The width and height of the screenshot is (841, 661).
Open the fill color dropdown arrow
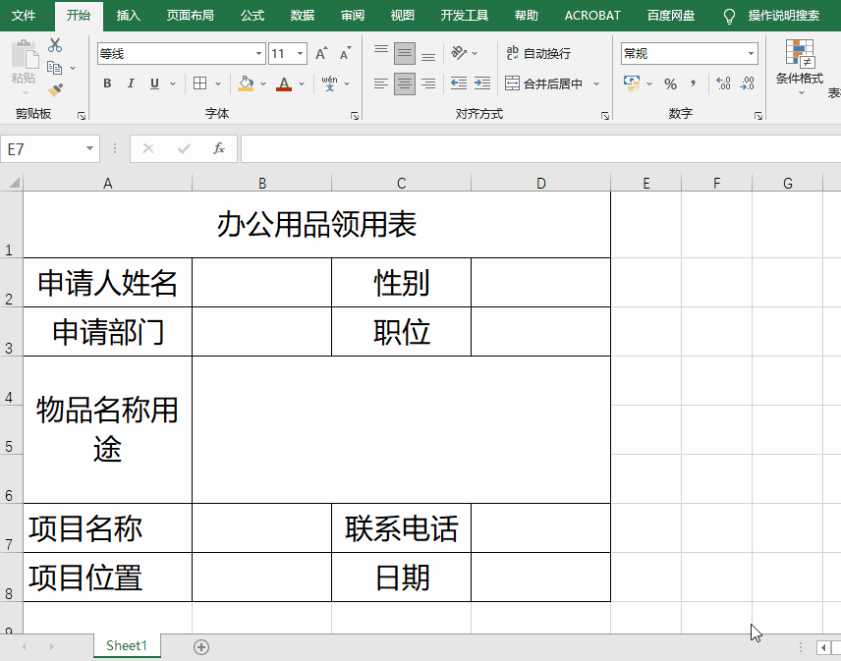coord(263,83)
